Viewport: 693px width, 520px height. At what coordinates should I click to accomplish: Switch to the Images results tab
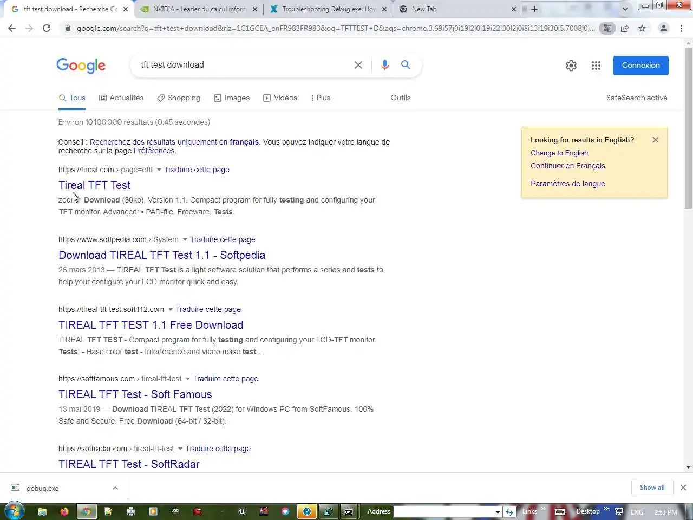tap(232, 98)
